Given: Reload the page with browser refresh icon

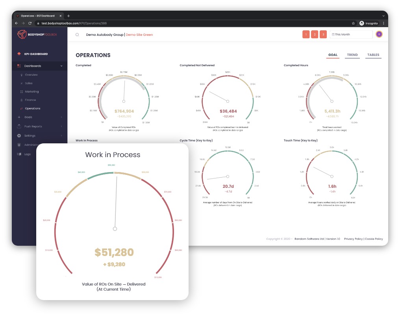Looking at the screenshot, I should 30,23.
